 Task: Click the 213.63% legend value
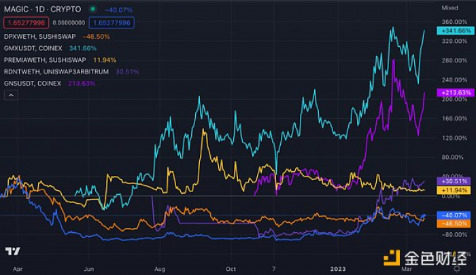(x=82, y=84)
